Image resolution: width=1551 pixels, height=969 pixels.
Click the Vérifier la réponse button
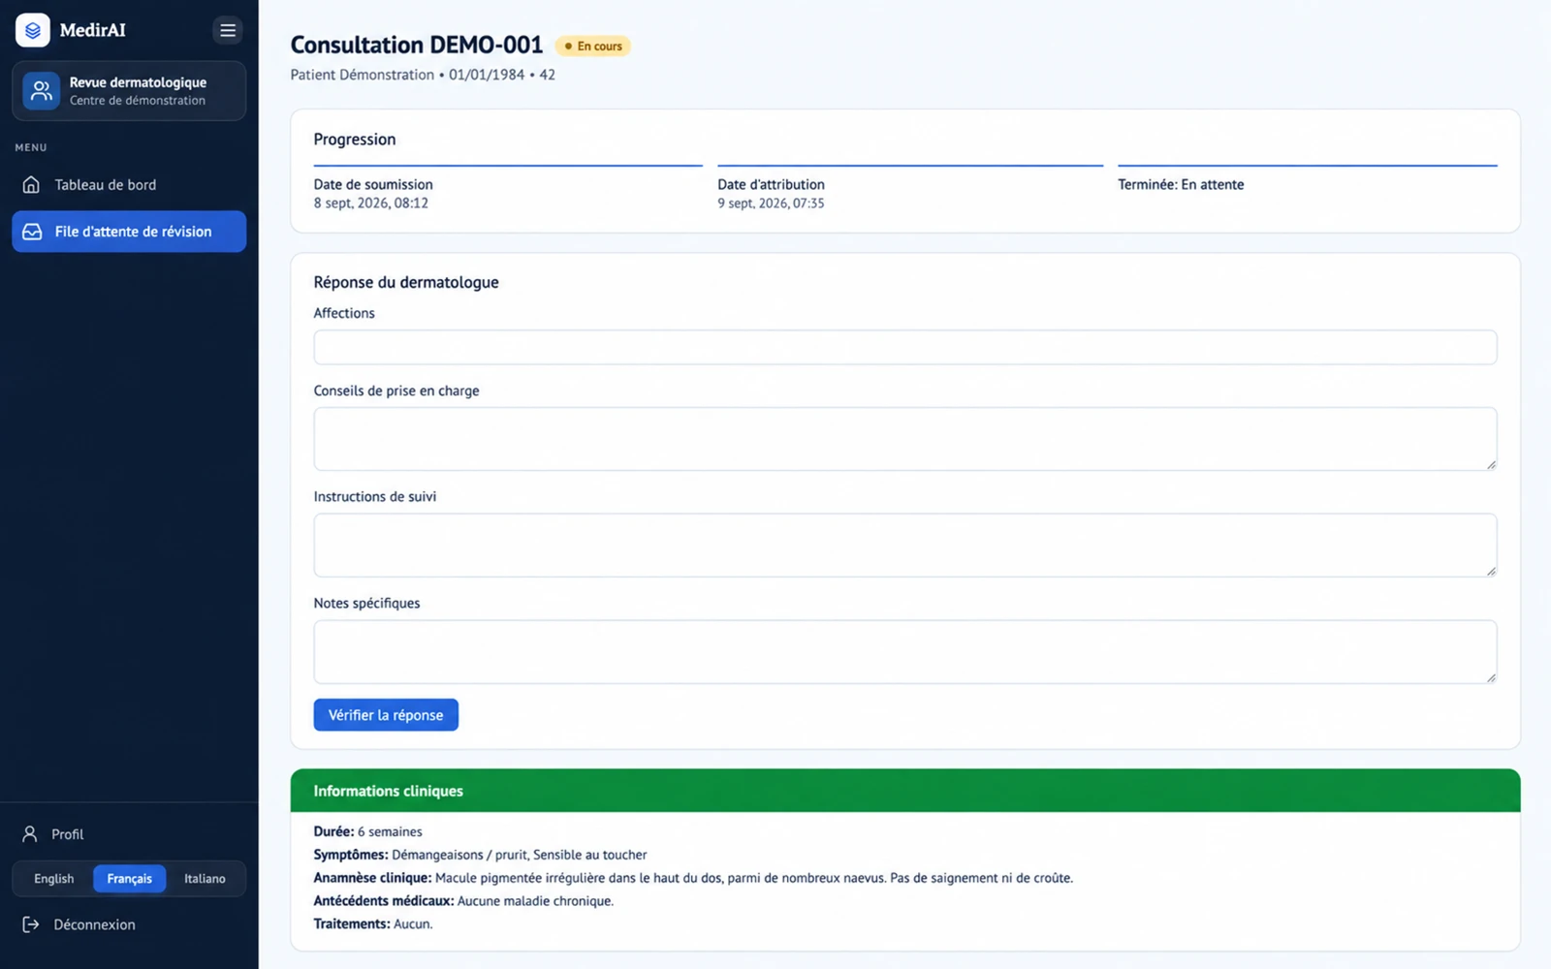[386, 715]
